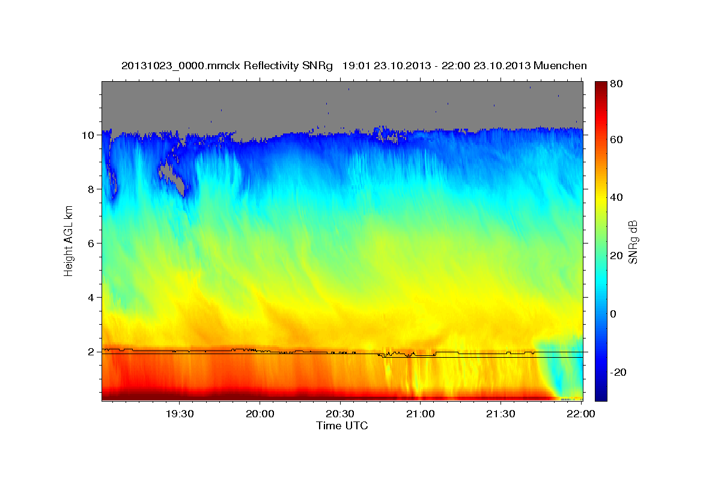Image resolution: width=721 pixels, height=481 pixels.
Task: Click the 22:00 time tick label
Action: pos(580,414)
